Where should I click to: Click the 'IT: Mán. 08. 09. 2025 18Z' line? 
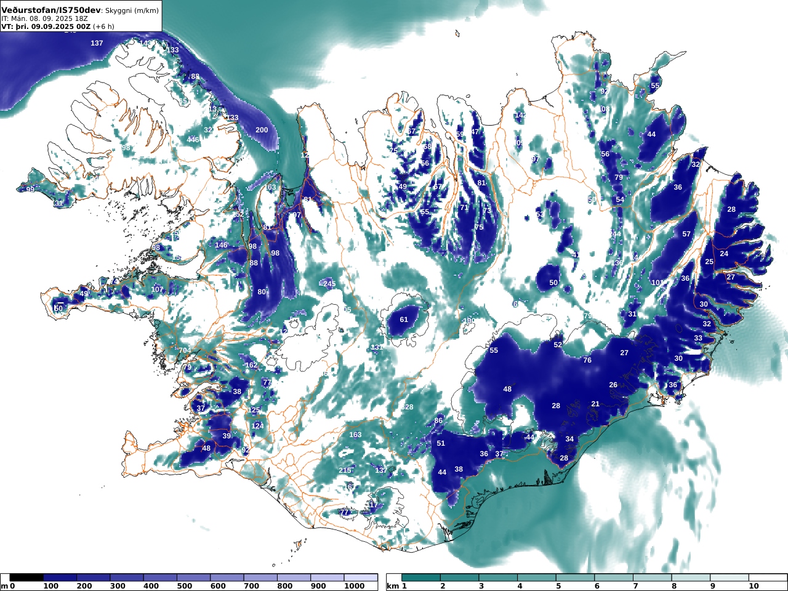[x=44, y=19]
